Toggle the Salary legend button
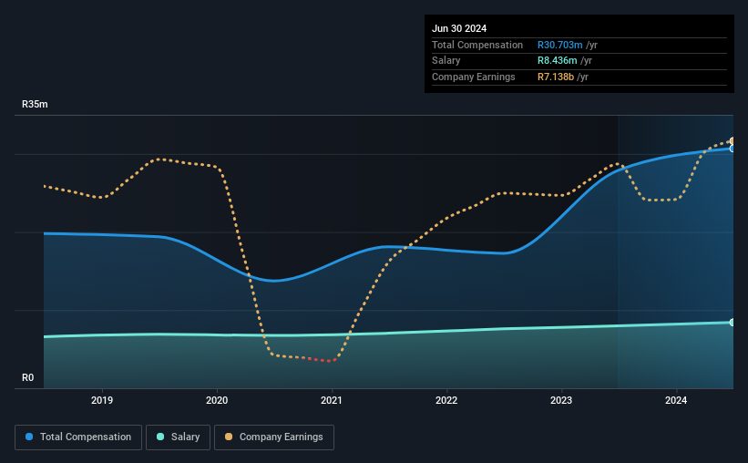The height and width of the screenshot is (463, 748). 178,437
